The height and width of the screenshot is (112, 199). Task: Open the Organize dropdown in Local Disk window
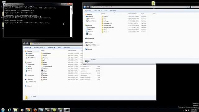coord(88,11)
